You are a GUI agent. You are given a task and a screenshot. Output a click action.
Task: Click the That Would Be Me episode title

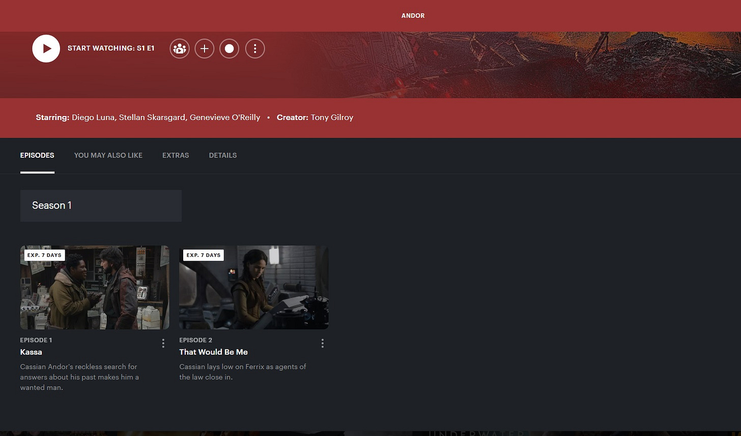[214, 352]
